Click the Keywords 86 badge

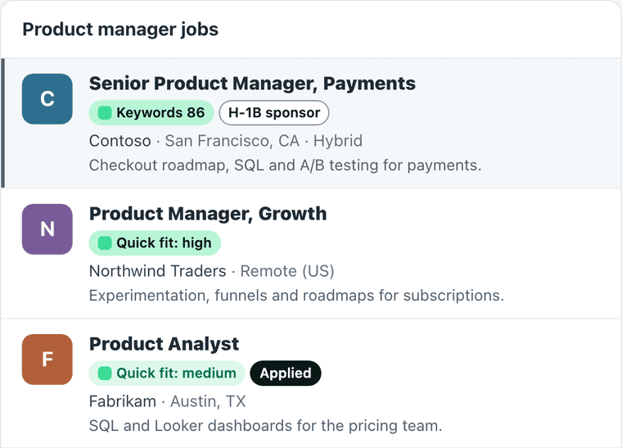(x=151, y=113)
